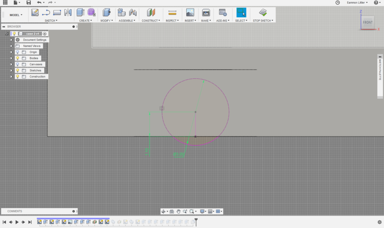The width and height of the screenshot is (384, 228).
Task: Open the job status clock icon
Action: pyautogui.click(x=338, y=2)
